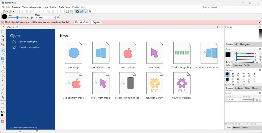Click Open an existing file link
The height and width of the screenshot is (133, 262).
point(28,42)
